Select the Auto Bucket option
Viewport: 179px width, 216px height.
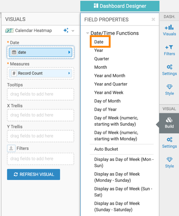coord(106,149)
